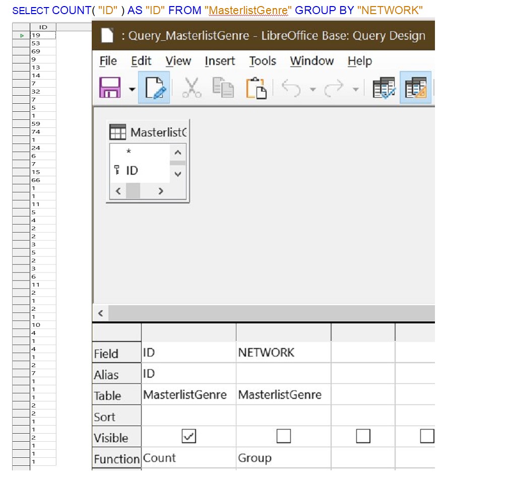Toggle the Edit File mode icon
The width and height of the screenshot is (505, 484).
pyautogui.click(x=154, y=88)
